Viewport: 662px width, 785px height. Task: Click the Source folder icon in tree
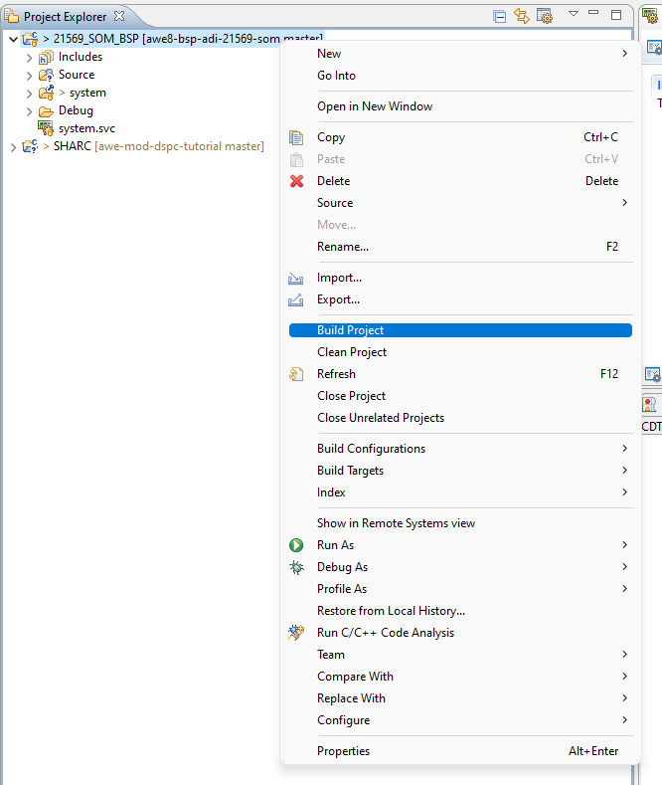click(x=46, y=75)
